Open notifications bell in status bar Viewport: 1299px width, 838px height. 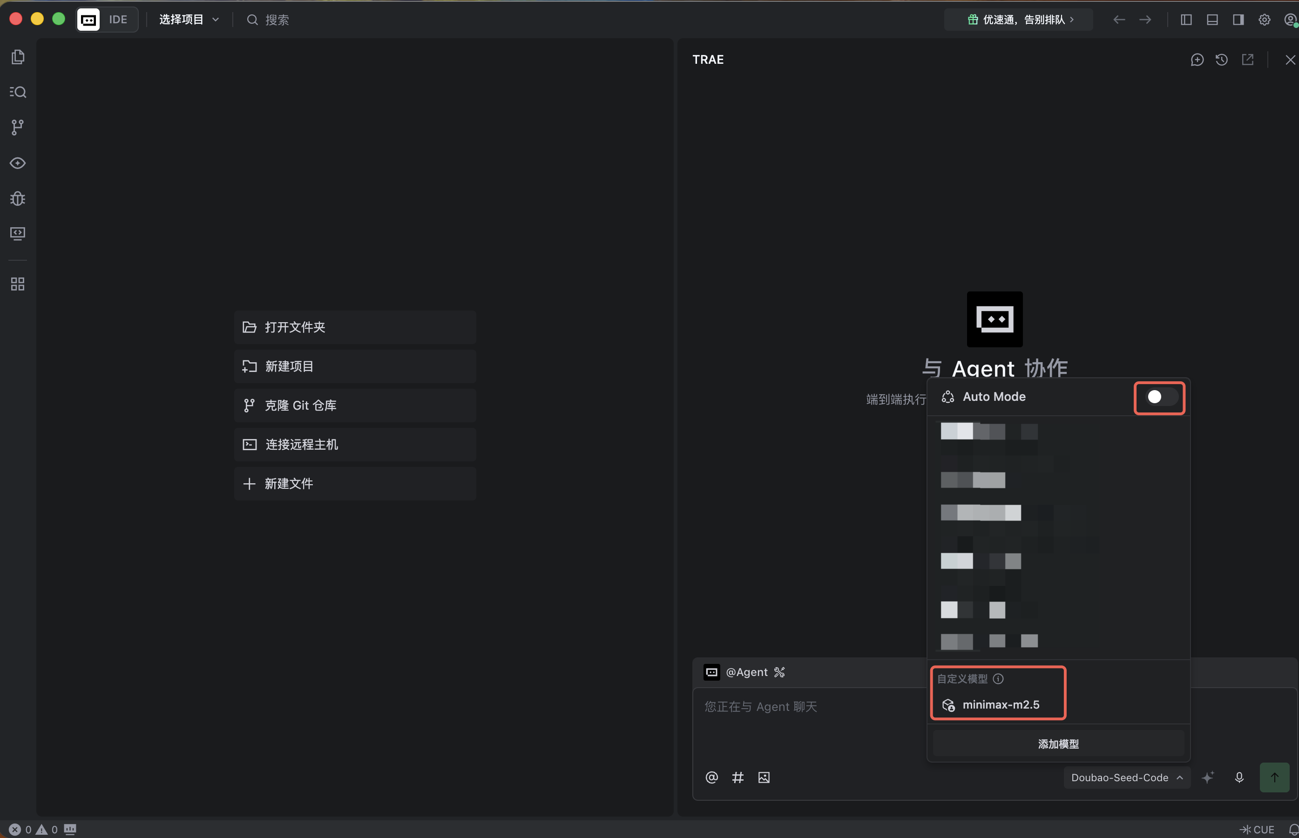coord(1293,829)
